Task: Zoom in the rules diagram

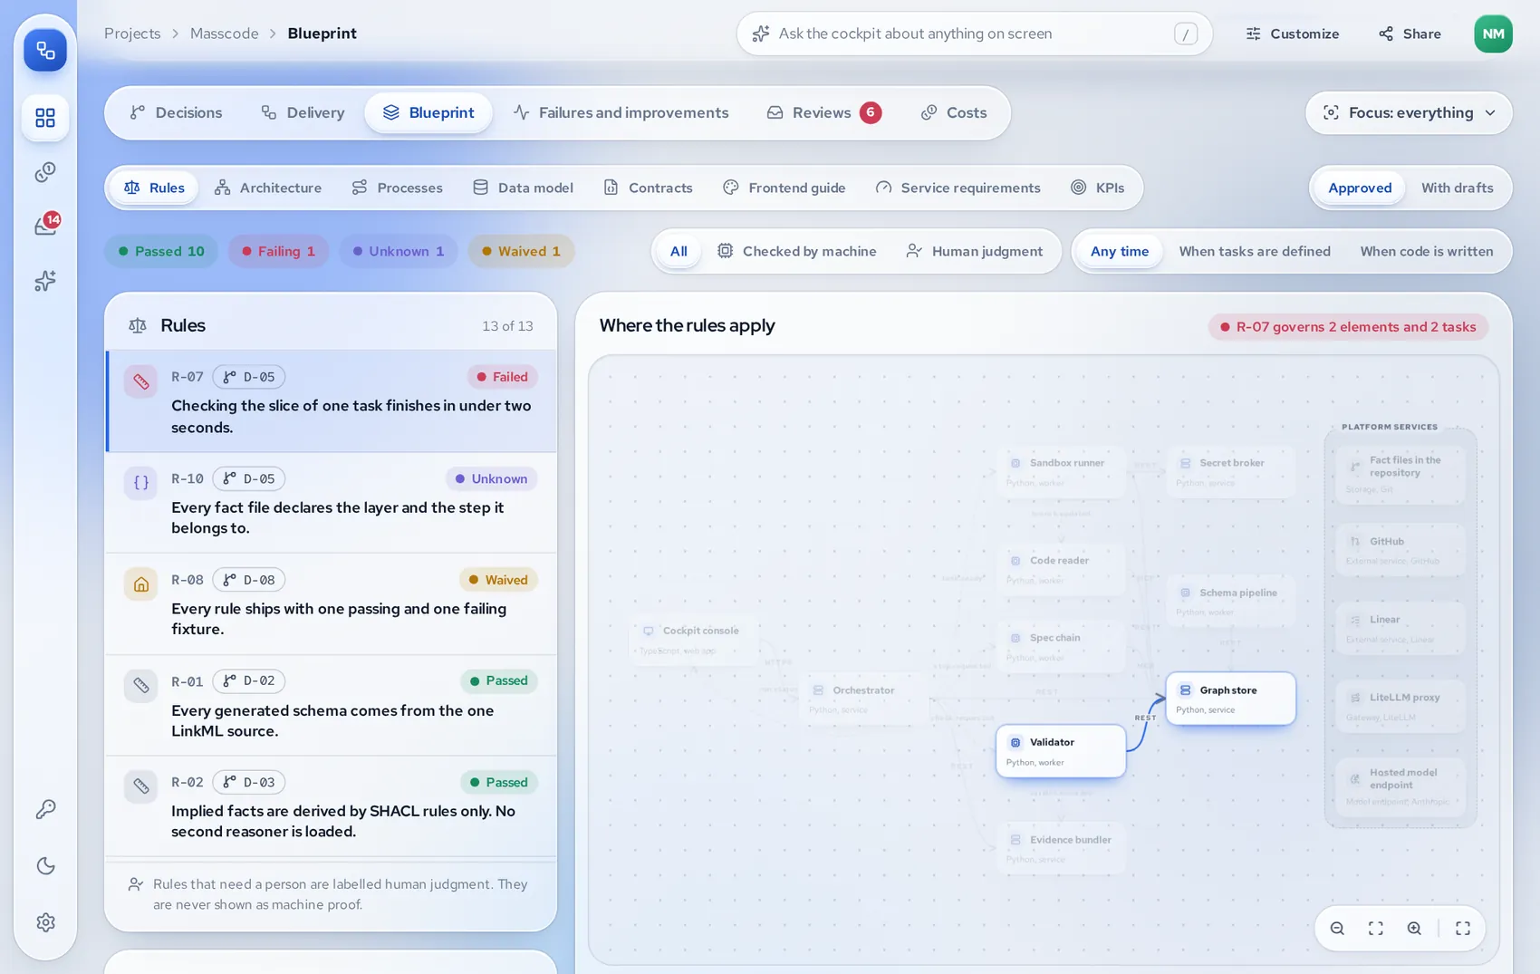Action: [1414, 928]
